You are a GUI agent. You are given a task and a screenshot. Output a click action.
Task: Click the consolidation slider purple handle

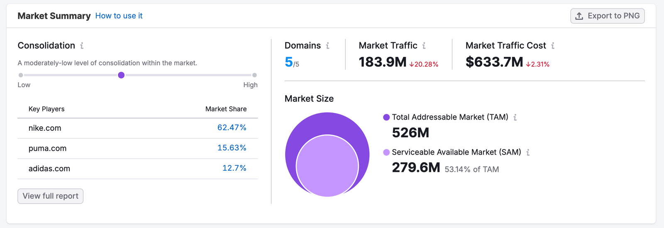pos(121,75)
